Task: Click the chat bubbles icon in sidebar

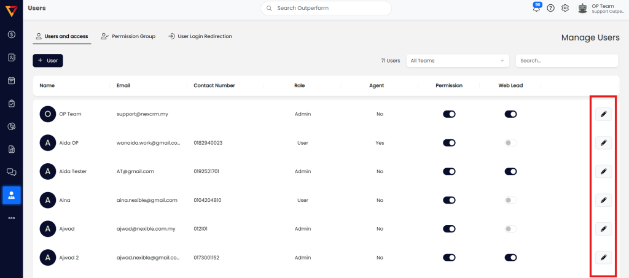Action: point(11,172)
